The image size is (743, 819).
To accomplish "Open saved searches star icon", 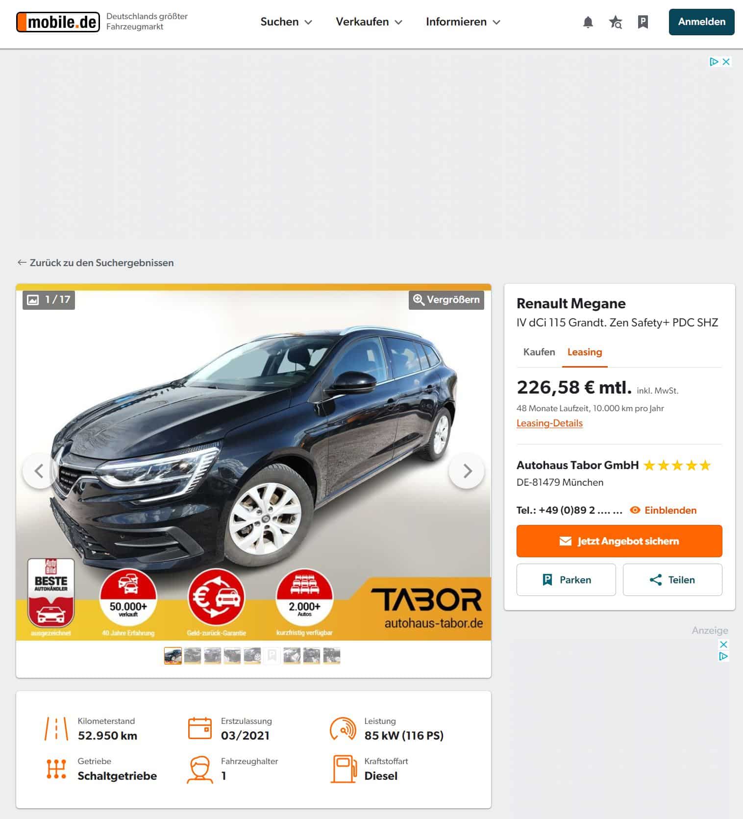I will 616,22.
